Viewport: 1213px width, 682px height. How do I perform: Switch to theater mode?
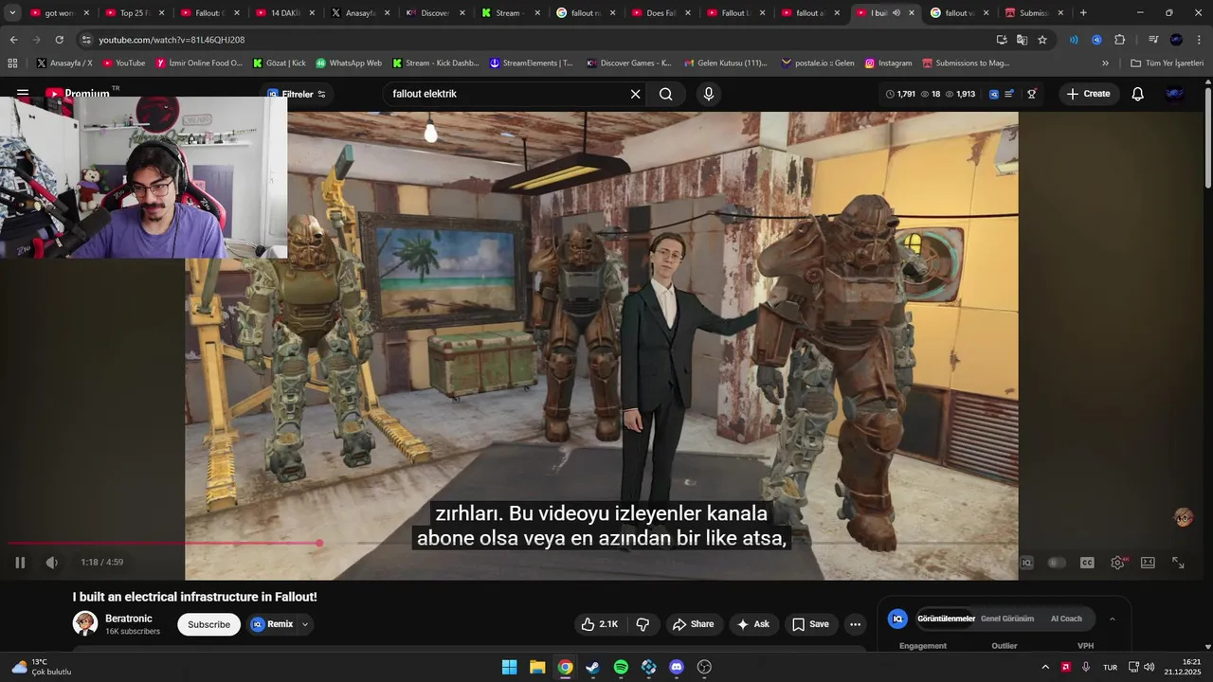(1148, 563)
